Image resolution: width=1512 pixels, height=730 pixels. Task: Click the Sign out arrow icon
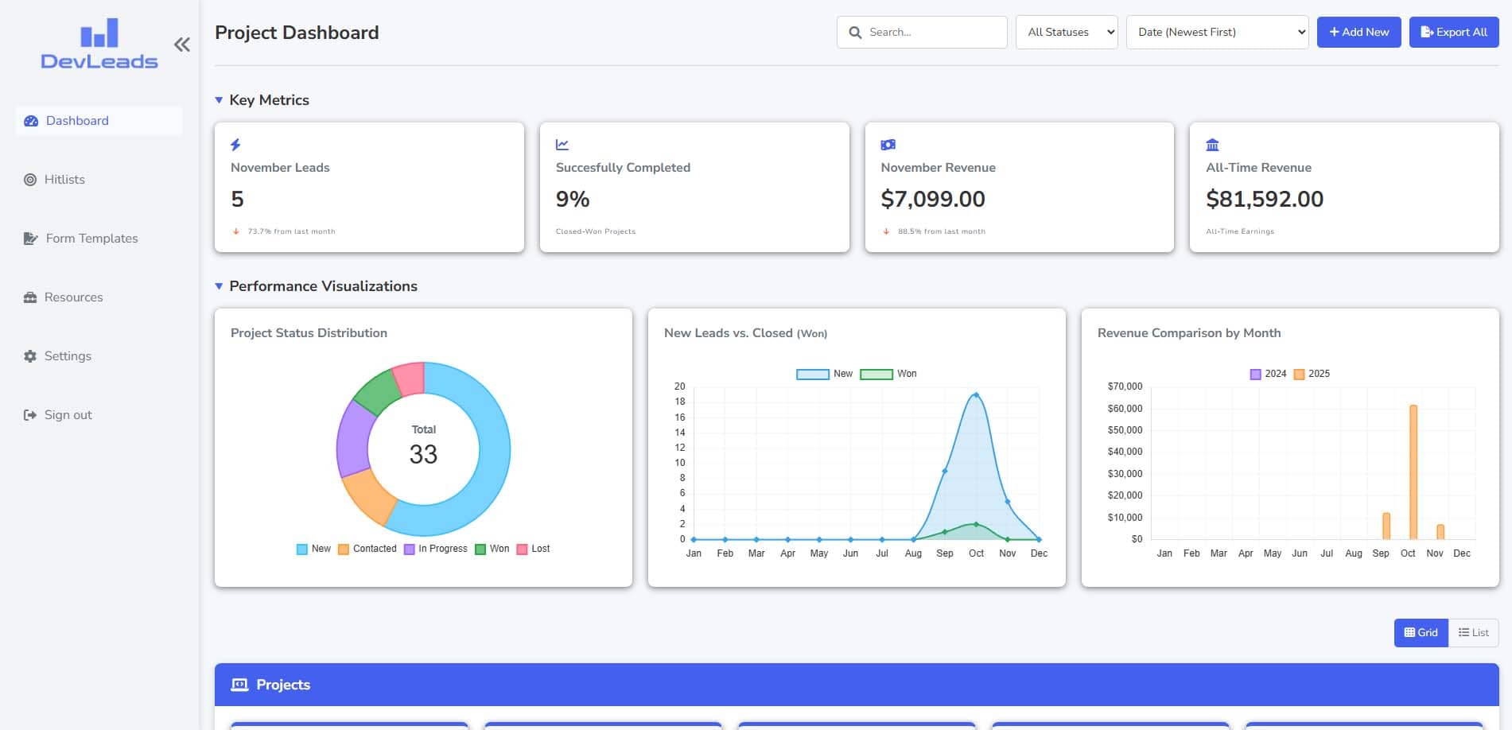pyautogui.click(x=30, y=415)
